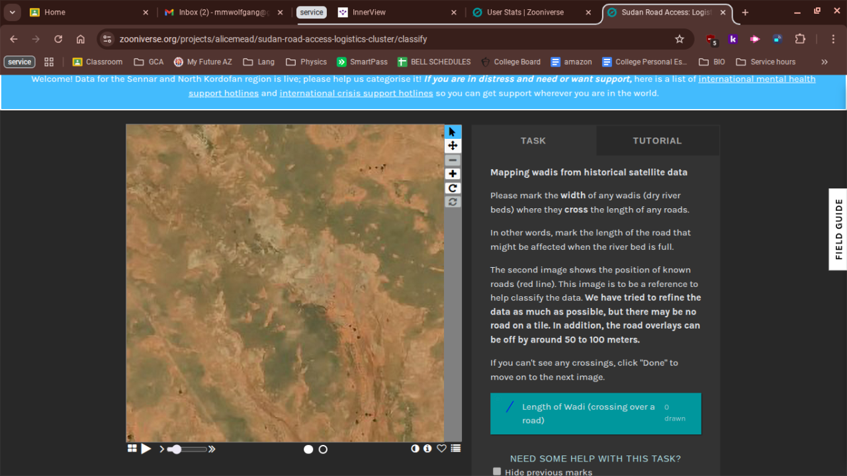847x476 pixels.
Task: Play the image frame sequence
Action: coord(146,448)
